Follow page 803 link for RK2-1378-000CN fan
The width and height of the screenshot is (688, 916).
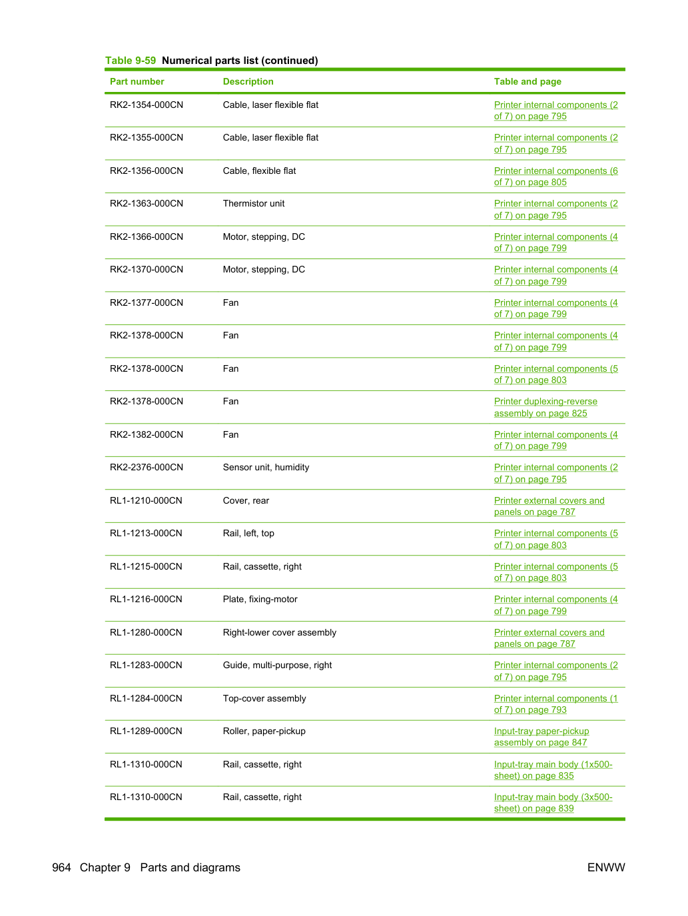[555, 374]
